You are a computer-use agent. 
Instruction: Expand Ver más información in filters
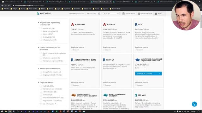pyautogui.click(x=48, y=104)
